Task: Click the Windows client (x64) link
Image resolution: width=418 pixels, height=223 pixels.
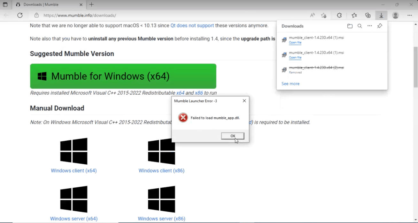Action: pyautogui.click(x=74, y=170)
